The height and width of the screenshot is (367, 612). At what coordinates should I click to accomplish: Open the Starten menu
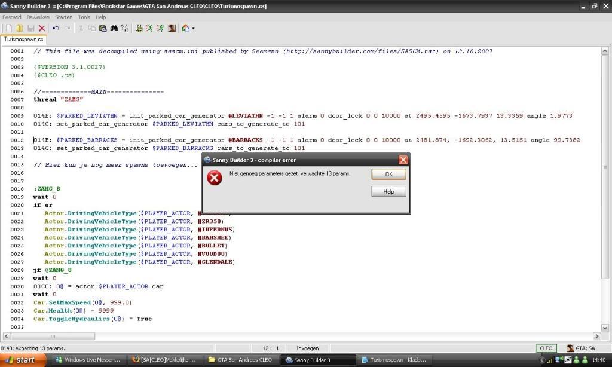point(63,17)
